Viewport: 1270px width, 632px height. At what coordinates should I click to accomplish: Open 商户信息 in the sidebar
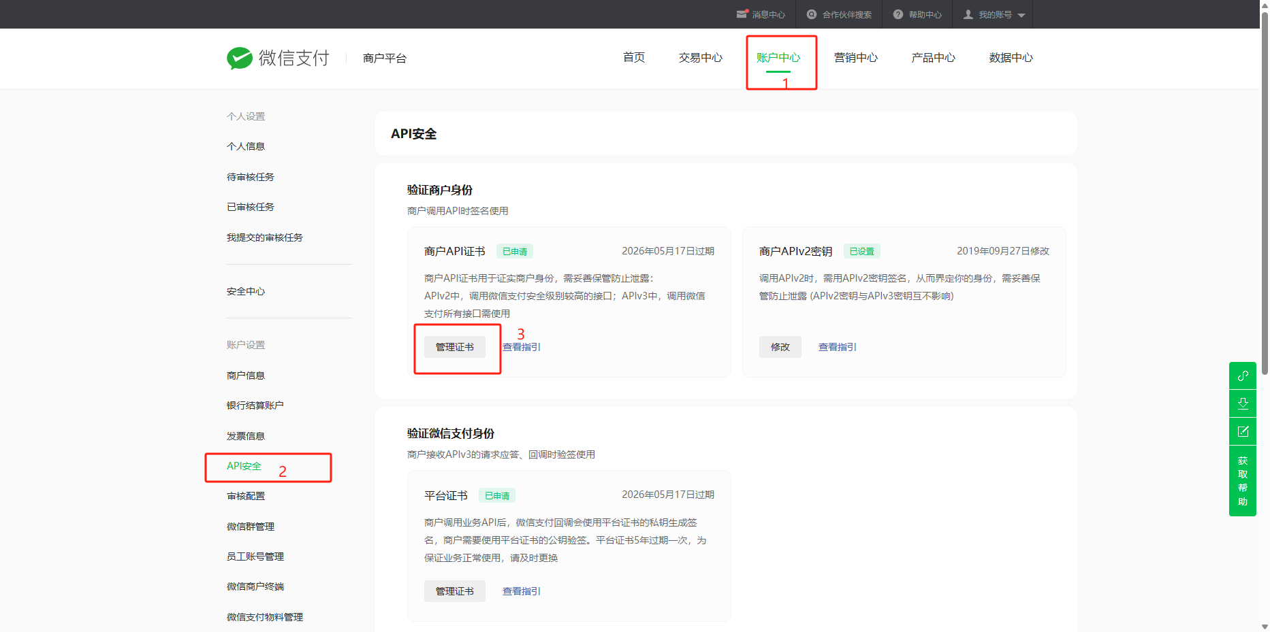click(246, 376)
